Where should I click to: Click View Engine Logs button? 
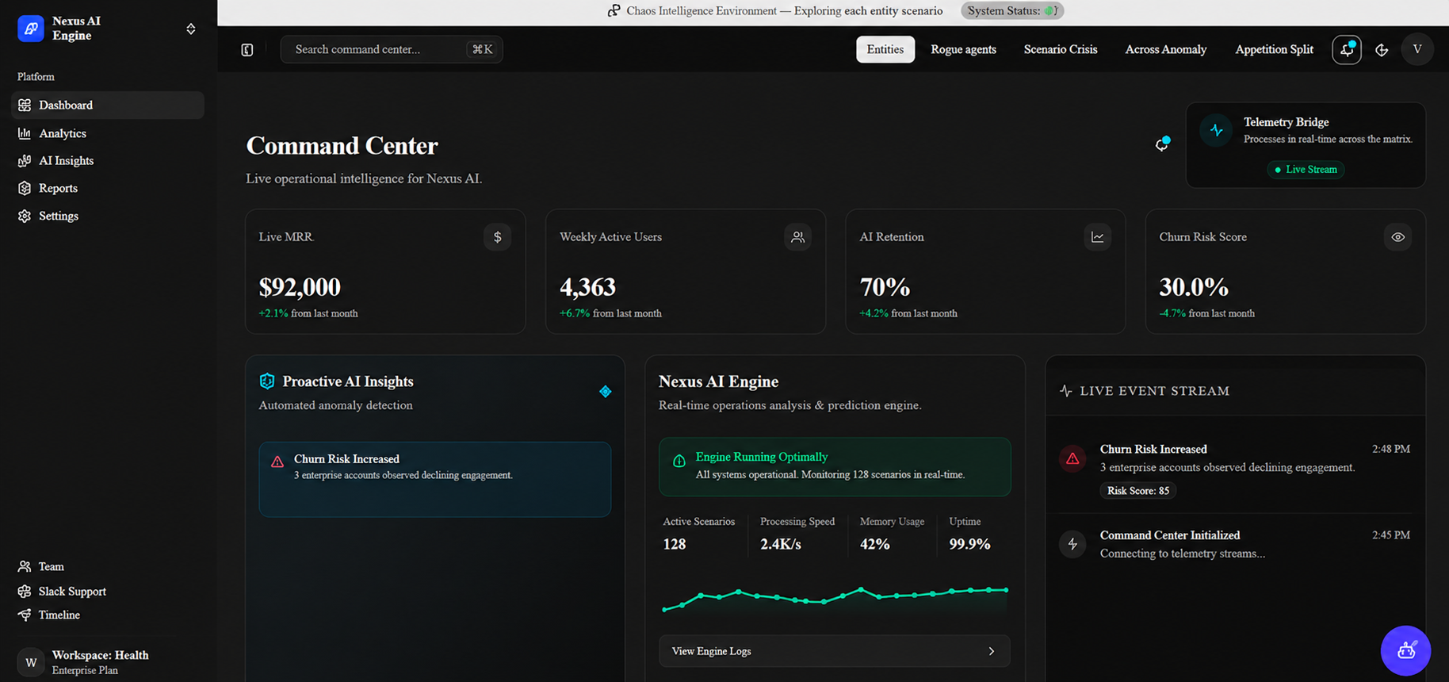point(835,651)
